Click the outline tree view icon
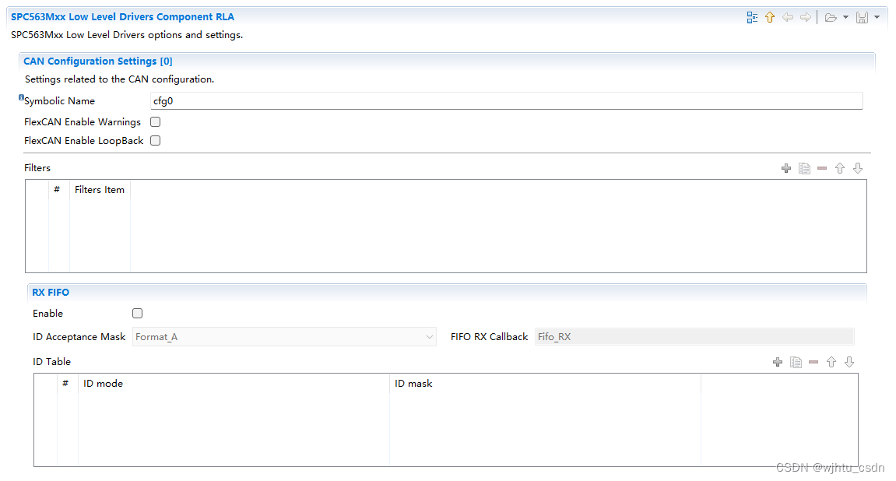896x481 pixels. 752,18
